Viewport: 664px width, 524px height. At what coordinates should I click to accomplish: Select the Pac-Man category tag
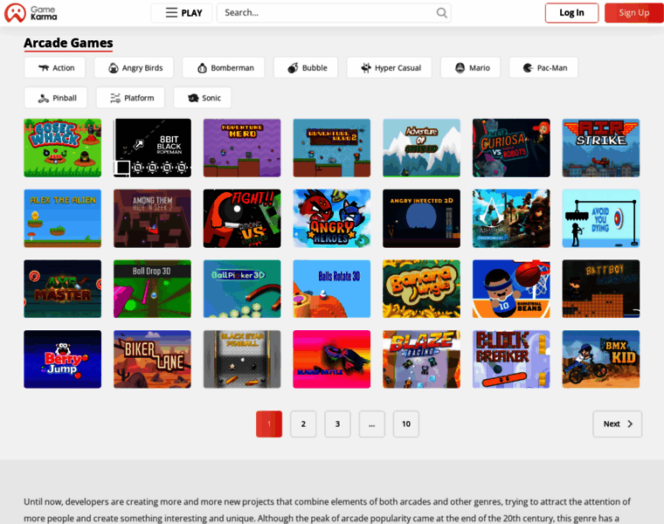tap(543, 68)
